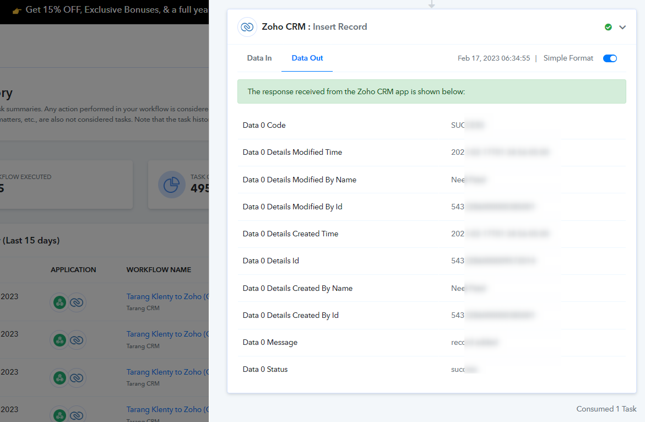Click Zoho link icon in second workflow row

77,340
